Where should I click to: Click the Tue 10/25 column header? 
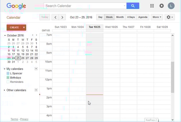tap(95, 27)
